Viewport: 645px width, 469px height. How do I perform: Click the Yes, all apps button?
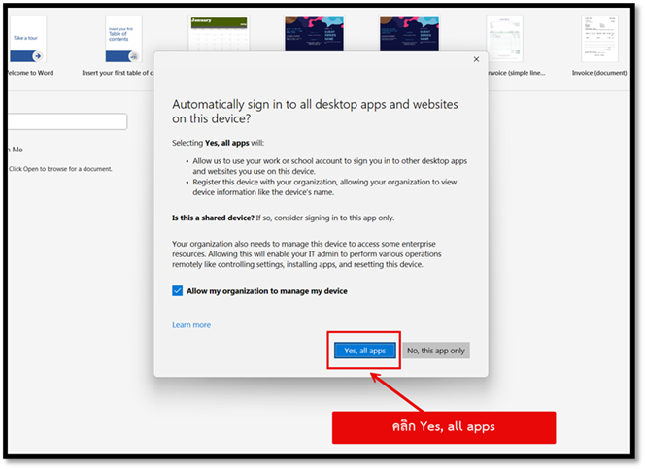364,351
